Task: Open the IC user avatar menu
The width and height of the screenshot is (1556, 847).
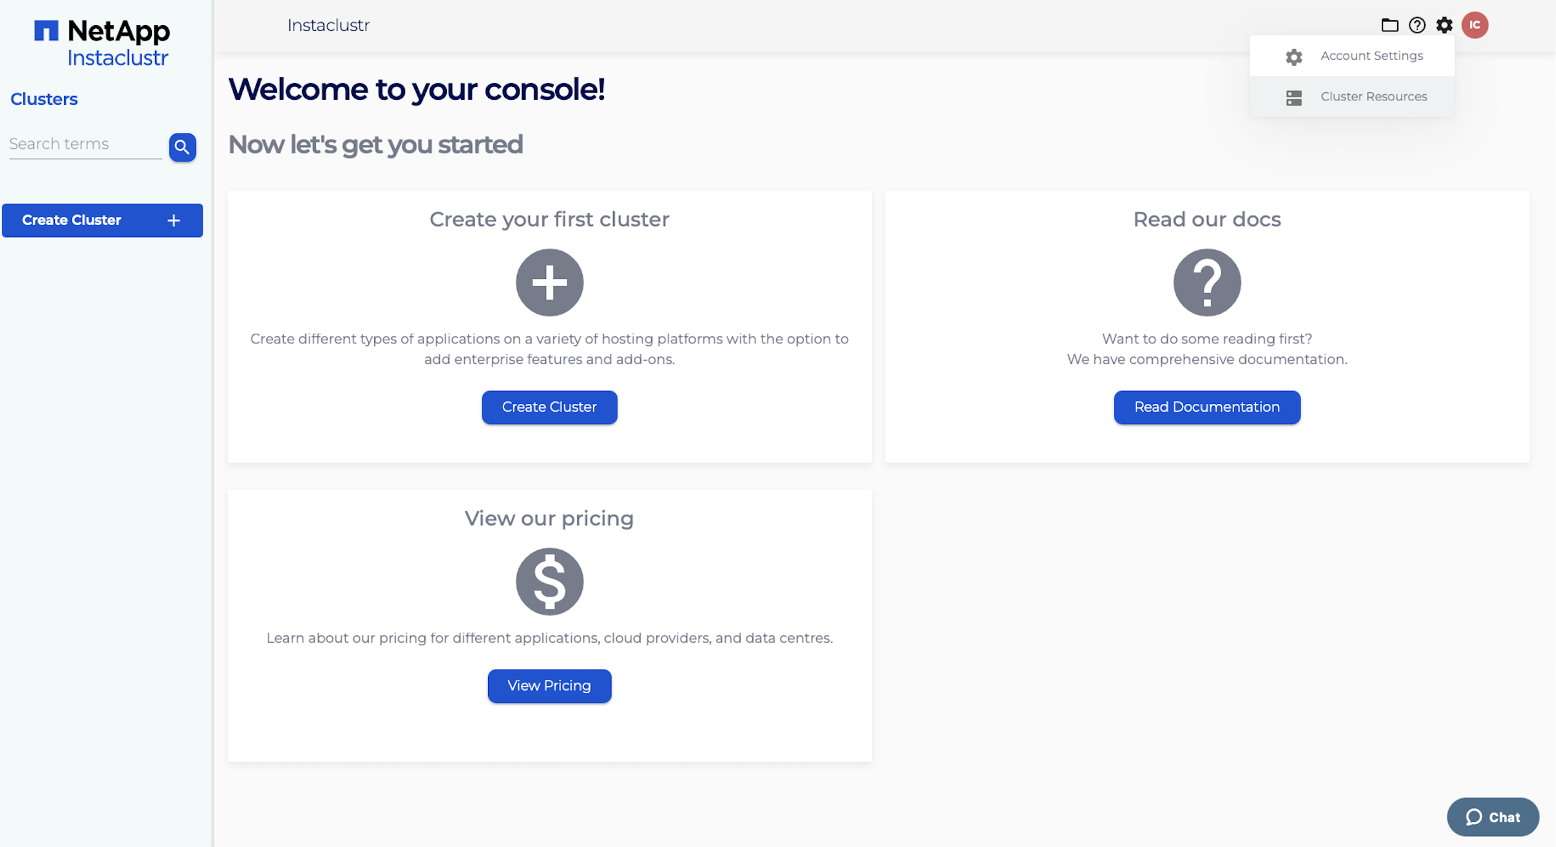Action: coord(1475,25)
